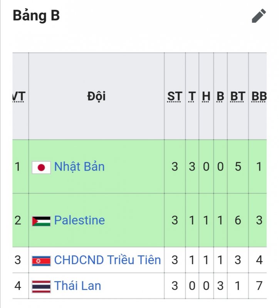The width and height of the screenshot is (279, 308).
Task: Click the Đội column header
Action: pos(96,96)
